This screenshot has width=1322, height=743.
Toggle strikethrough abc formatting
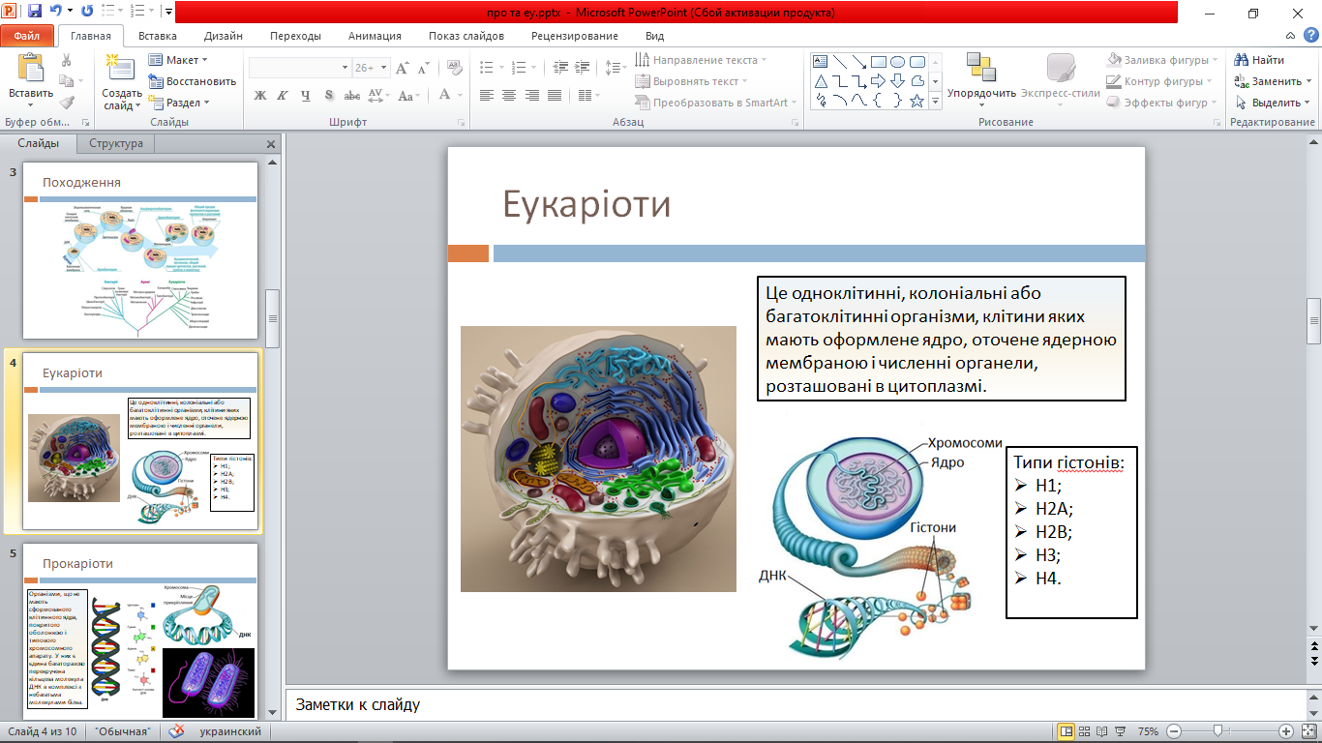tap(352, 95)
